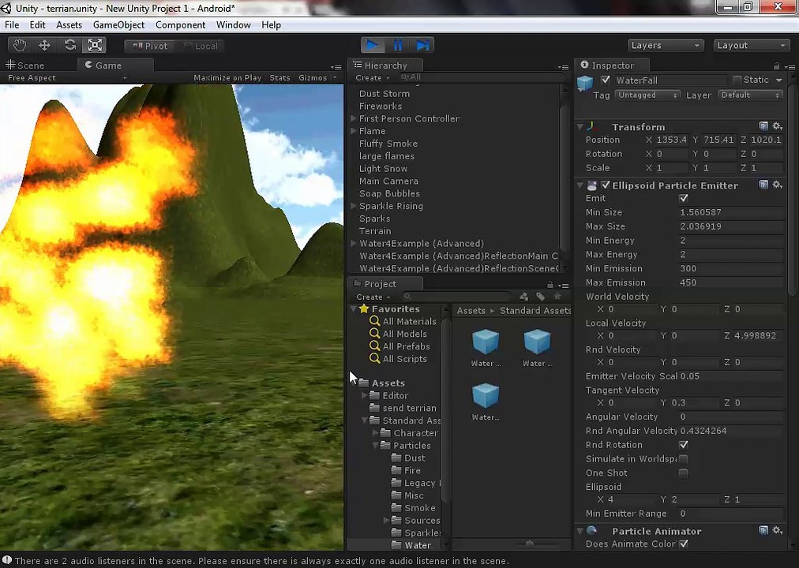
Task: Click Create button in Project panel
Action: click(373, 297)
